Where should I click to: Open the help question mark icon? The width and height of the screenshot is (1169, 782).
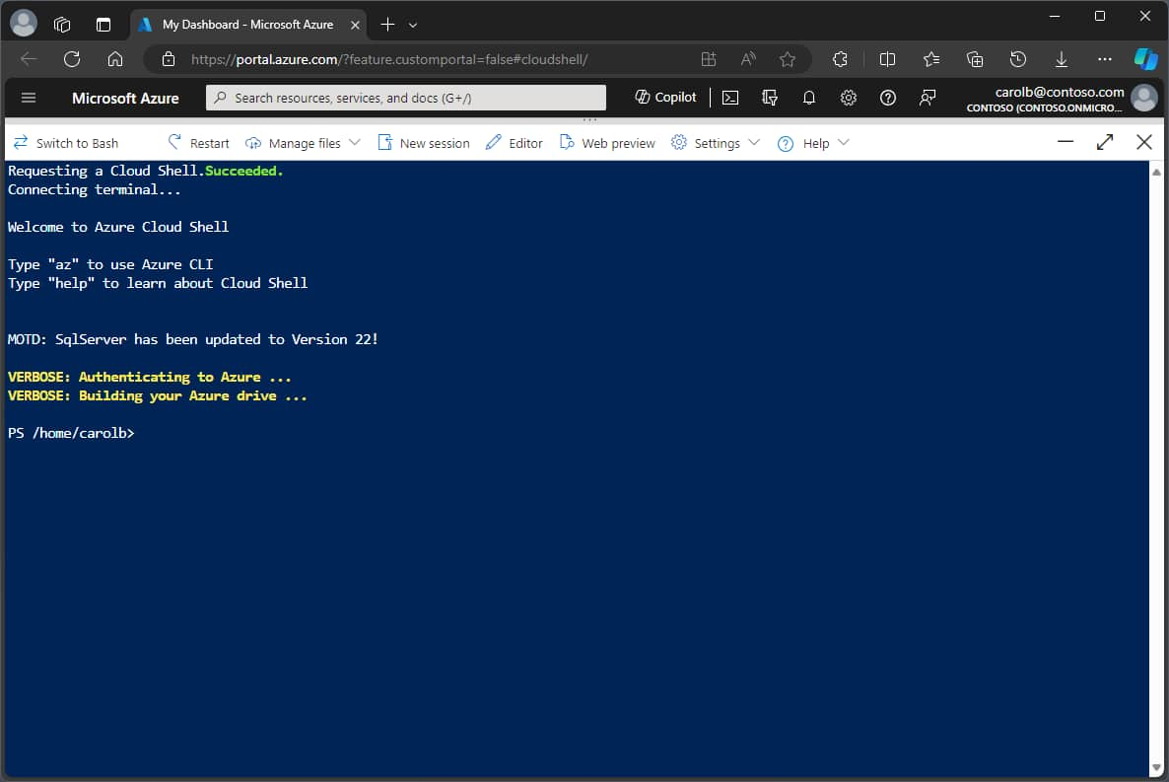pyautogui.click(x=888, y=98)
